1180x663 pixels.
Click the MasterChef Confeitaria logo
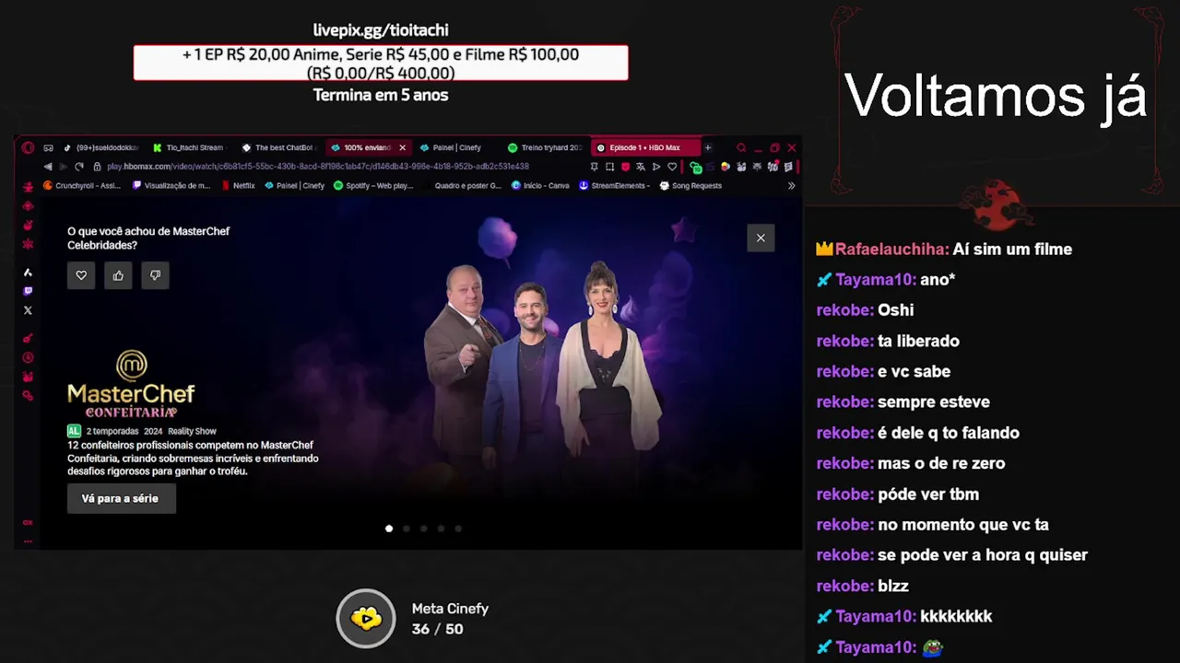131,384
